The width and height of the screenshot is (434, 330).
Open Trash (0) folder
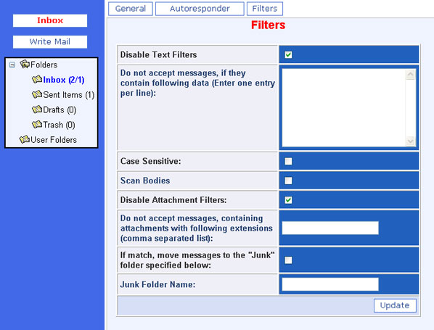(x=59, y=125)
